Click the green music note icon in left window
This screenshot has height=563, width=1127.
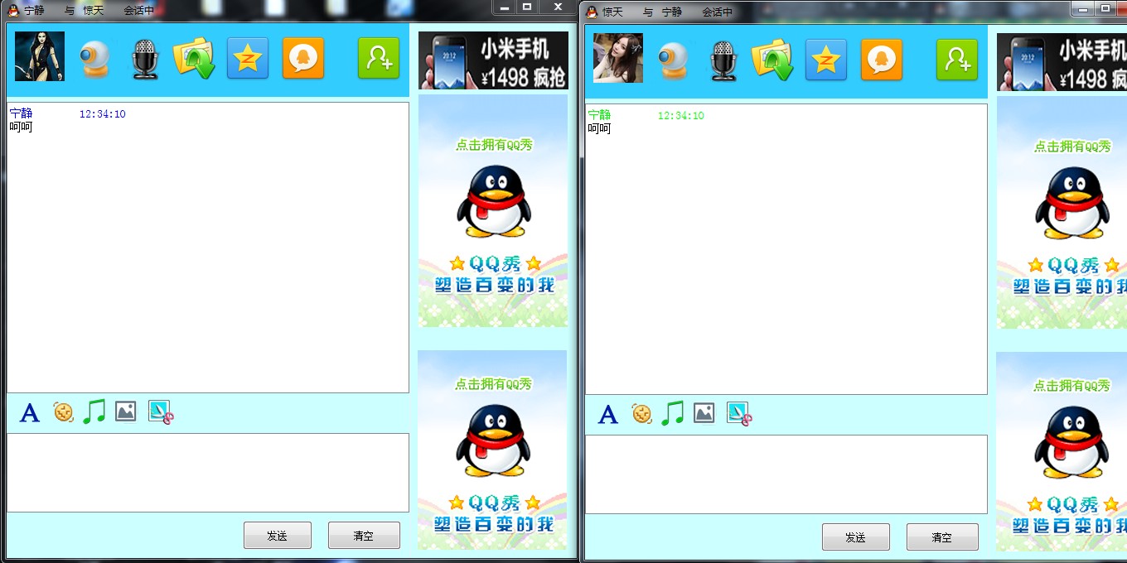[94, 411]
